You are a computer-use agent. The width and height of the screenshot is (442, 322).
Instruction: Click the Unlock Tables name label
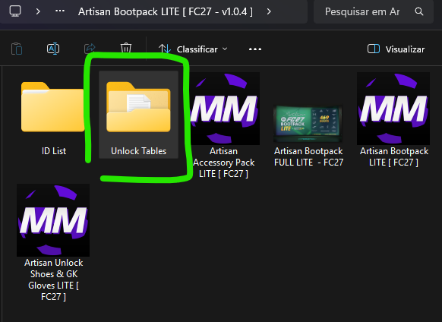tap(139, 151)
